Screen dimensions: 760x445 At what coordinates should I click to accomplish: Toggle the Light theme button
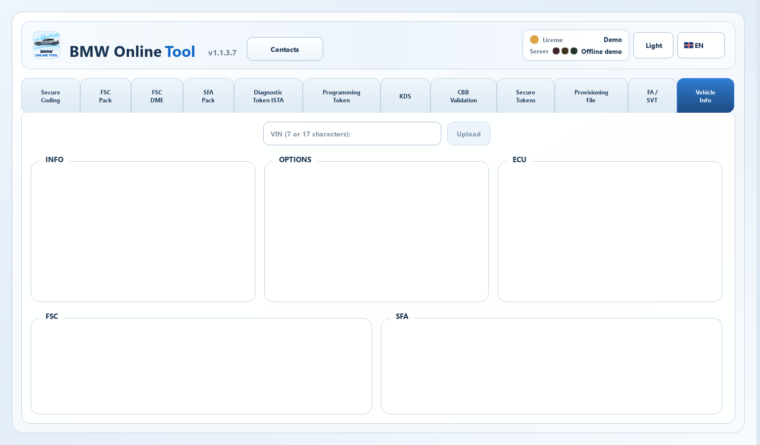[653, 45]
